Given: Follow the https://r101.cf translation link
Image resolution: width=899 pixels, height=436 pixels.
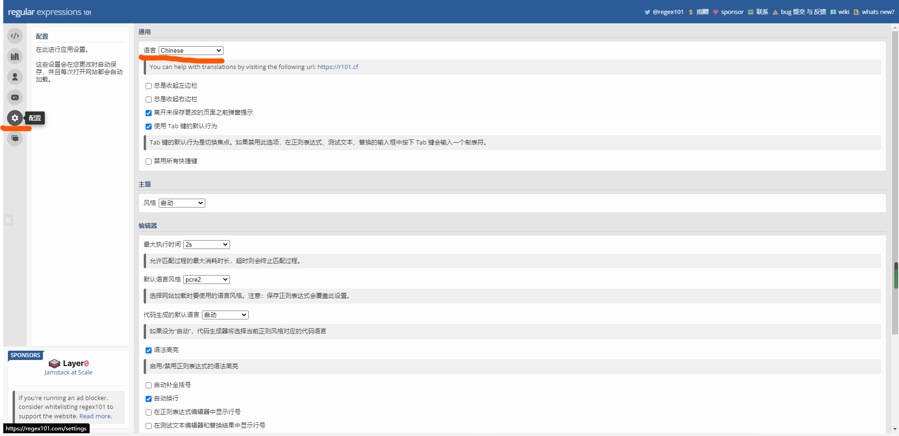Looking at the screenshot, I should coord(338,67).
